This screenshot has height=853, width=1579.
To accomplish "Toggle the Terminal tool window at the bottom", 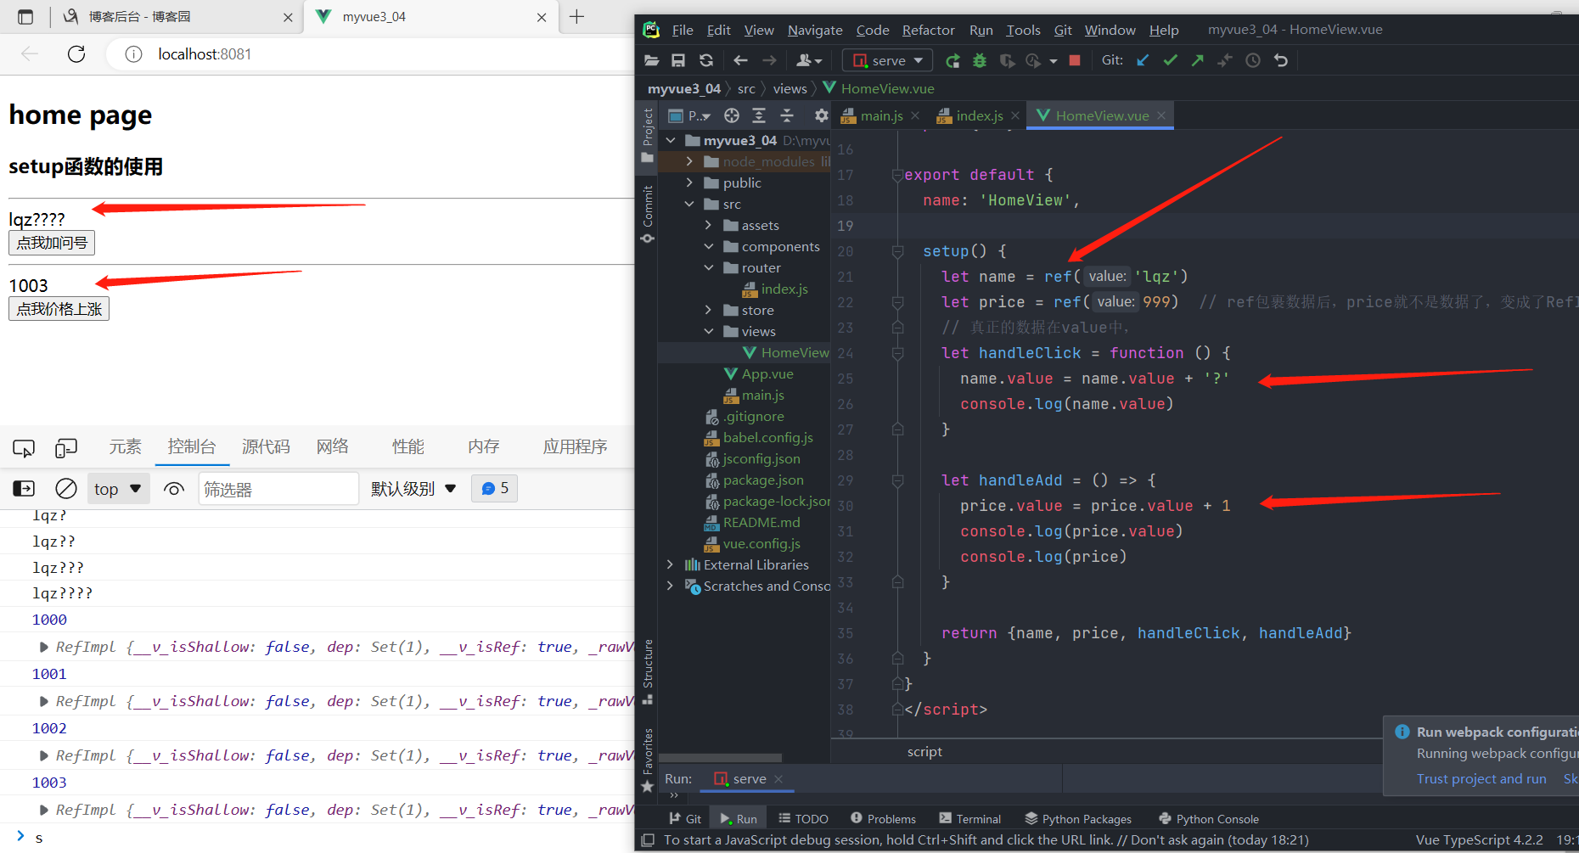I will click(x=969, y=818).
